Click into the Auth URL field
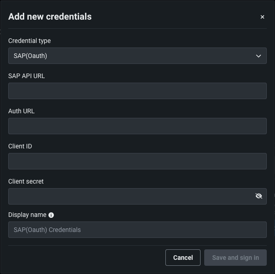Screen dimensions: 275x274 click(x=137, y=126)
